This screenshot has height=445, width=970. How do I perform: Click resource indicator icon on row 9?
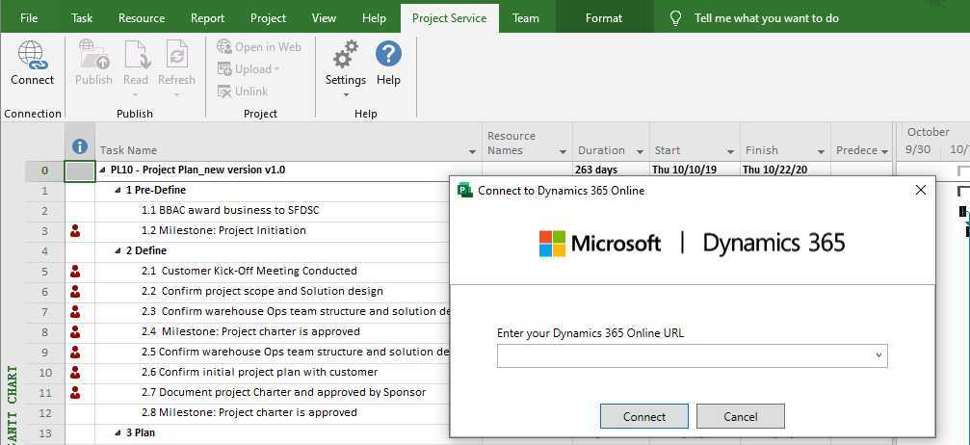(x=75, y=352)
